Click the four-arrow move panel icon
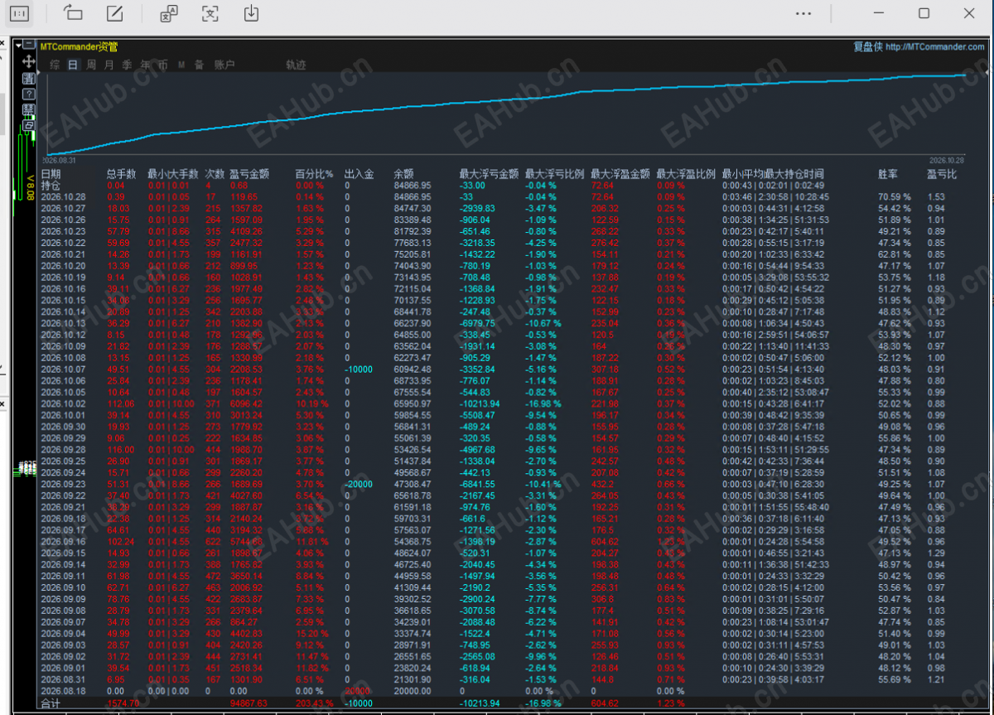The width and height of the screenshot is (994, 715). click(x=29, y=61)
